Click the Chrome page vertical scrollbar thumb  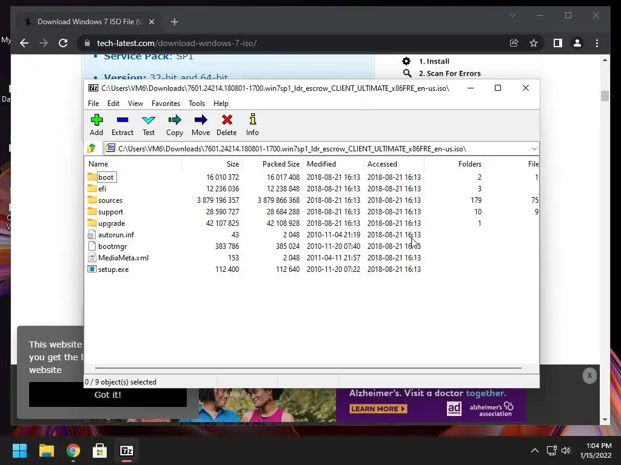click(605, 96)
